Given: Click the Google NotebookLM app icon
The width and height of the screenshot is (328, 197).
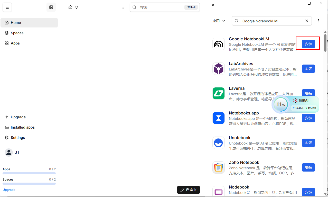Looking at the screenshot, I should pyautogui.click(x=219, y=44).
